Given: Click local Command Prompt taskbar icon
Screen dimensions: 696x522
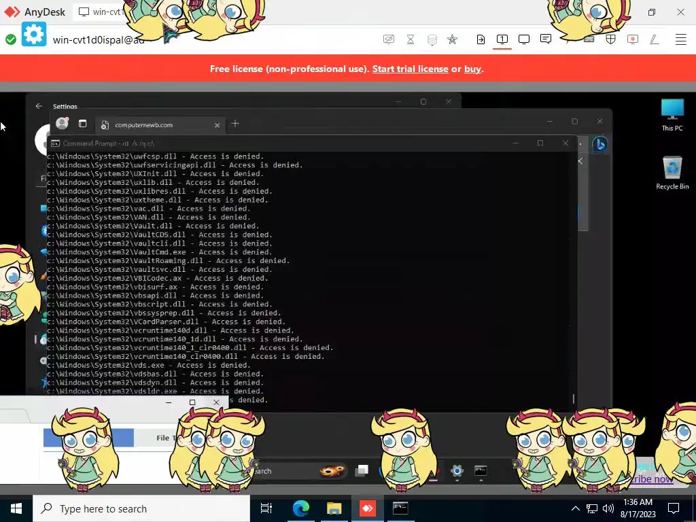Looking at the screenshot, I should [x=400, y=508].
